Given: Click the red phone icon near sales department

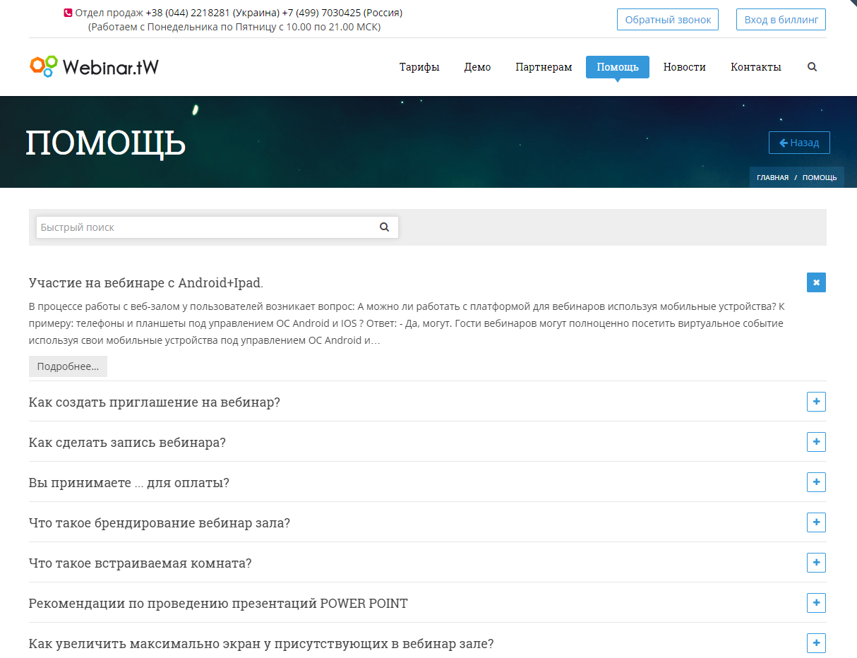Looking at the screenshot, I should [x=68, y=13].
